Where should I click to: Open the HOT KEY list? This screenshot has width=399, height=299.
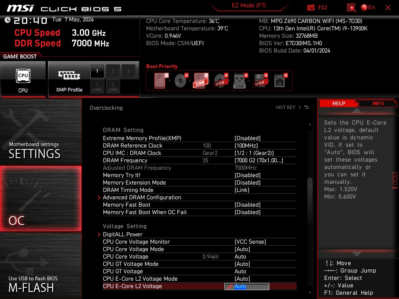pyautogui.click(x=286, y=107)
